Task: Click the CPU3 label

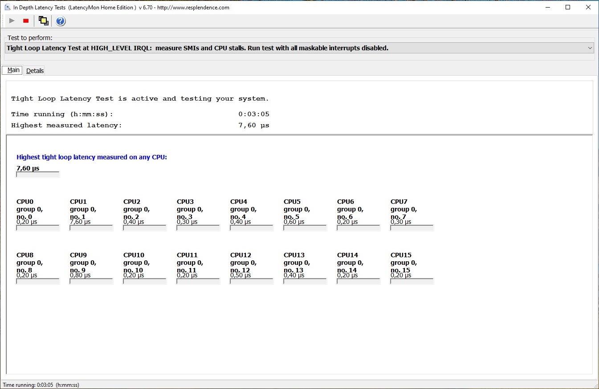Action: pyautogui.click(x=185, y=202)
